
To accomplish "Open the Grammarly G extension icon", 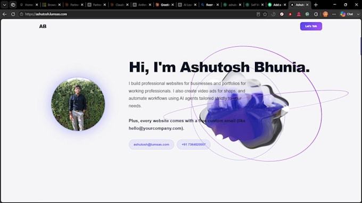I will 316,14.
